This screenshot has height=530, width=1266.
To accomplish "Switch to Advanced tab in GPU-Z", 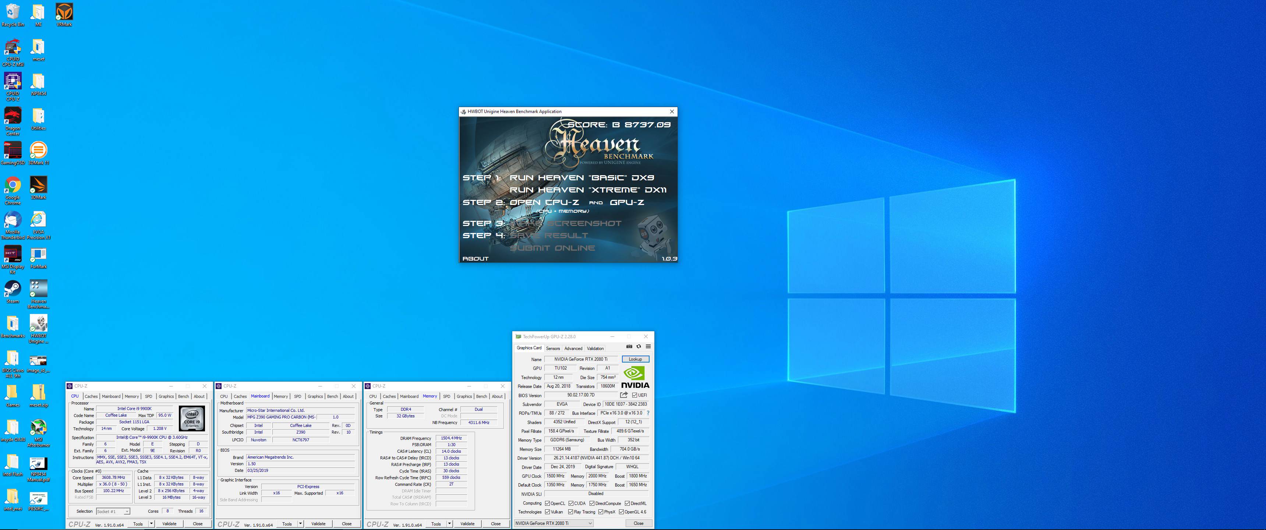I will [573, 348].
